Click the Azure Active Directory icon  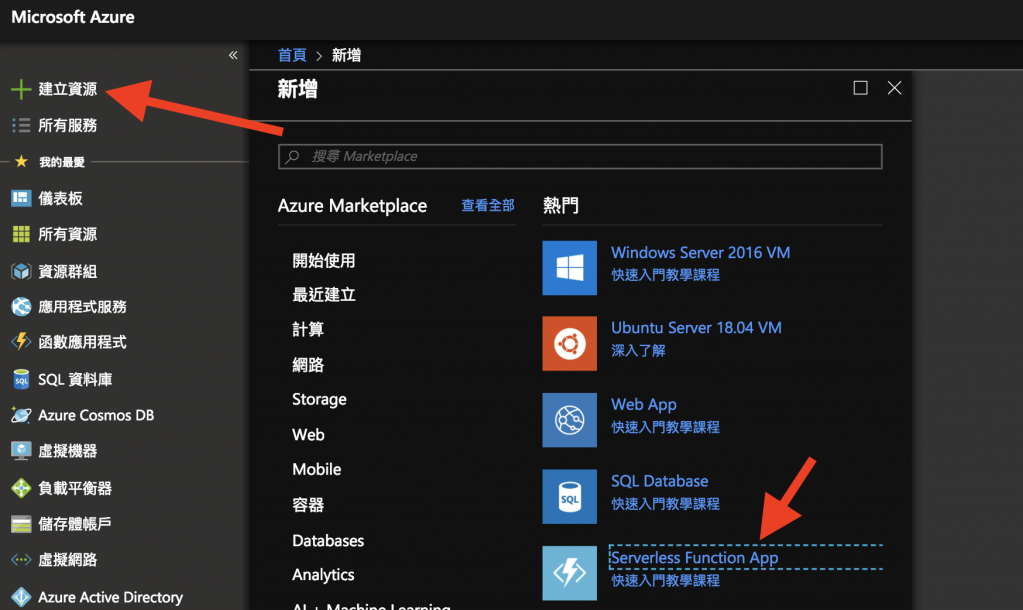(x=21, y=597)
